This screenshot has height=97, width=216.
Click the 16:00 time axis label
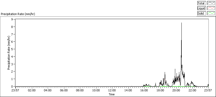(x=144, y=91)
